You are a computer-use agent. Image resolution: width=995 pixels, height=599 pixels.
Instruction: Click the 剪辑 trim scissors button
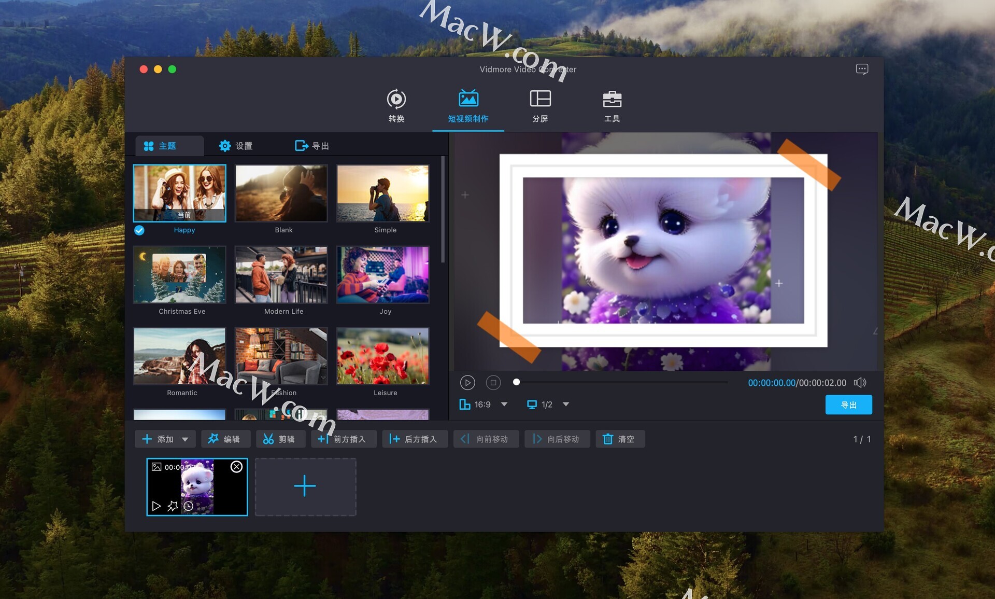coord(280,439)
